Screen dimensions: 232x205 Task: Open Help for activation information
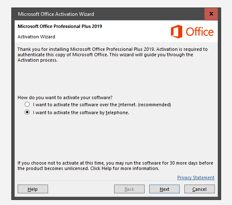click(x=33, y=189)
